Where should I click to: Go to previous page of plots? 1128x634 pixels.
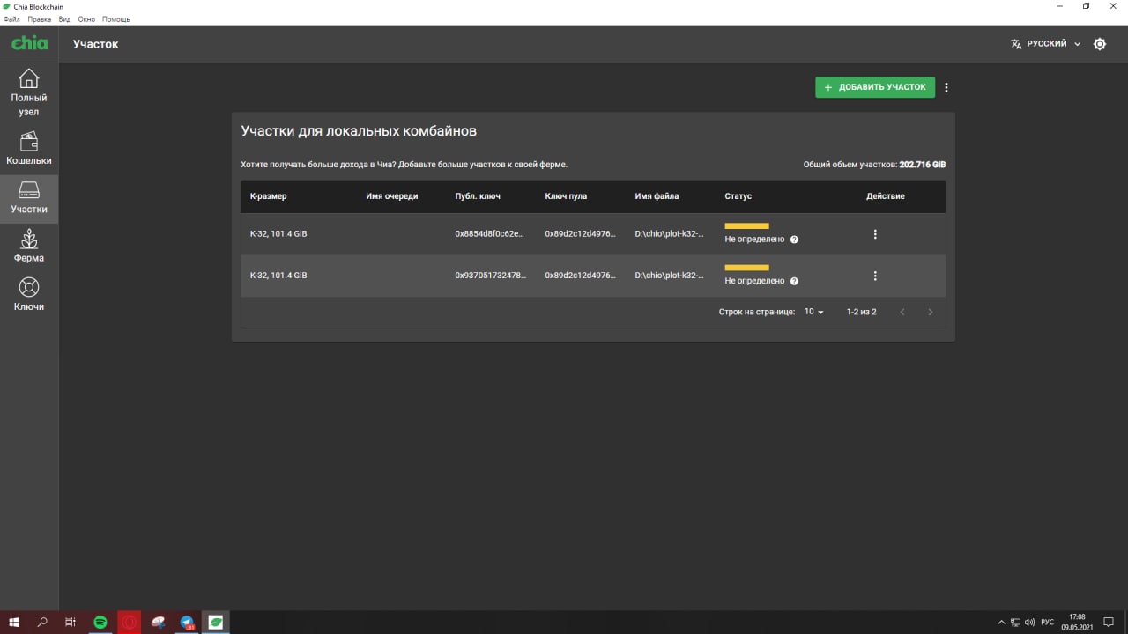pos(902,312)
